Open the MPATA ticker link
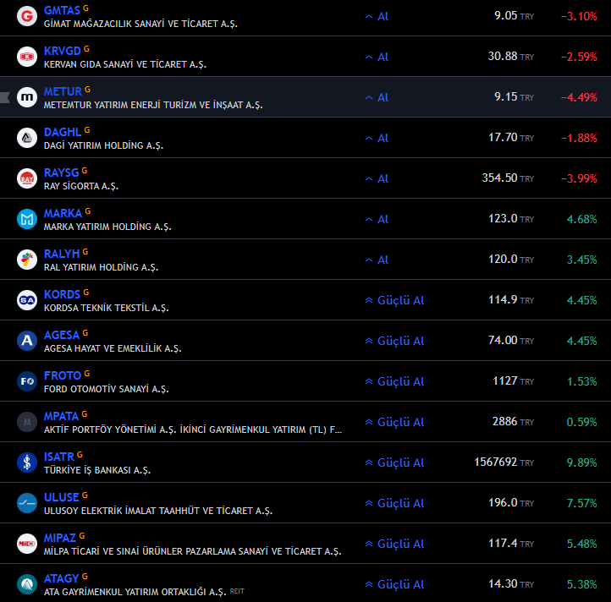611x602 pixels. [x=62, y=416]
